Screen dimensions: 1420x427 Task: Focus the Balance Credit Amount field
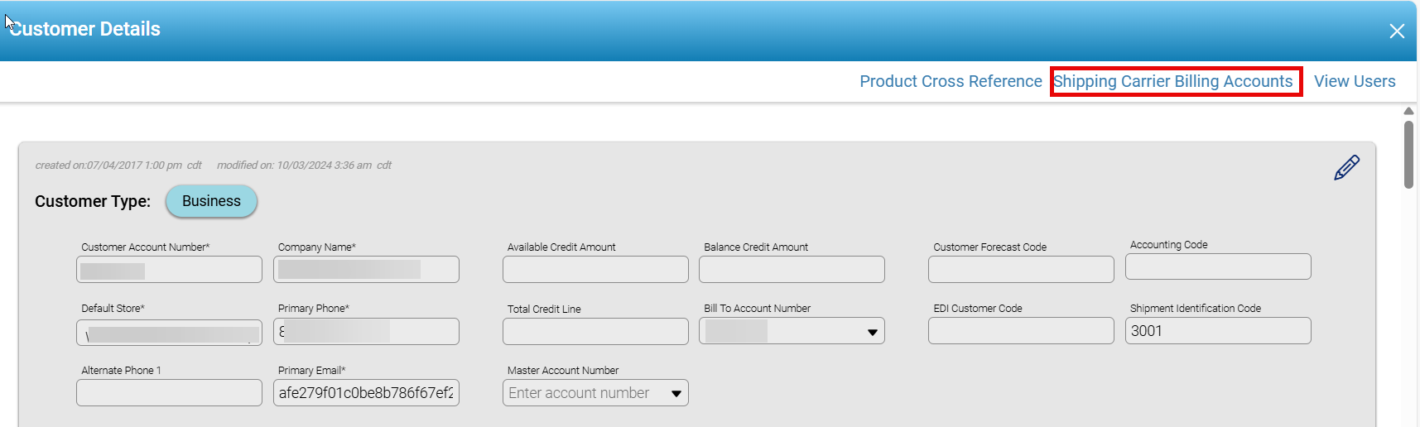(x=792, y=270)
